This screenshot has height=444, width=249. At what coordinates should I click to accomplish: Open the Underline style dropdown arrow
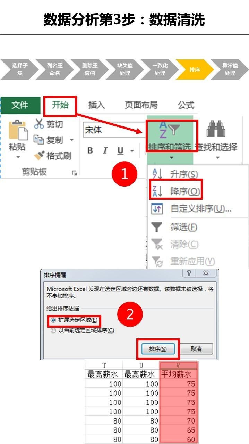(x=132, y=151)
